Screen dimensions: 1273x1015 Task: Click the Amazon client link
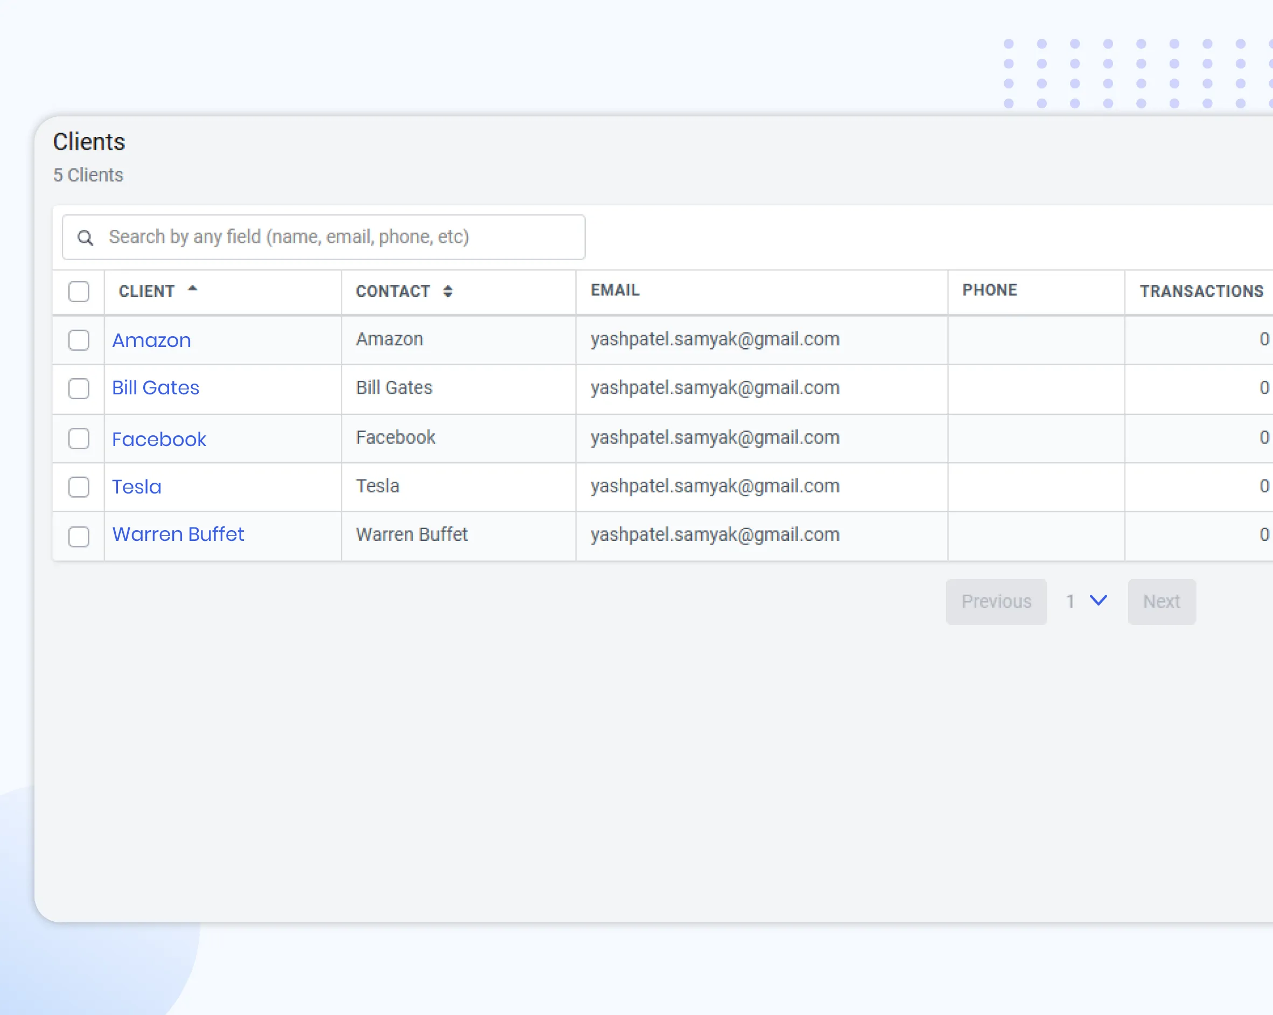click(151, 338)
